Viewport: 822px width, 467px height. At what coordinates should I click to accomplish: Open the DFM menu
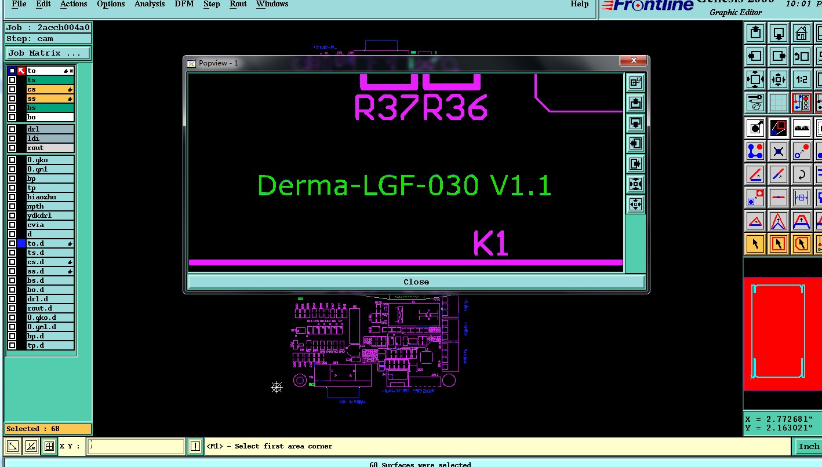[x=184, y=4]
